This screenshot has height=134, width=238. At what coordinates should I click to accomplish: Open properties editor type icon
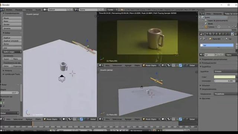202,34
